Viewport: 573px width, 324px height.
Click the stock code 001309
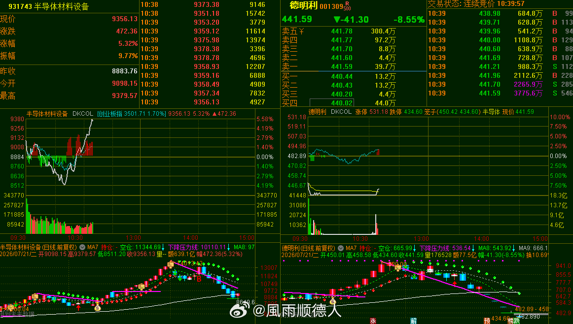pos(331,6)
